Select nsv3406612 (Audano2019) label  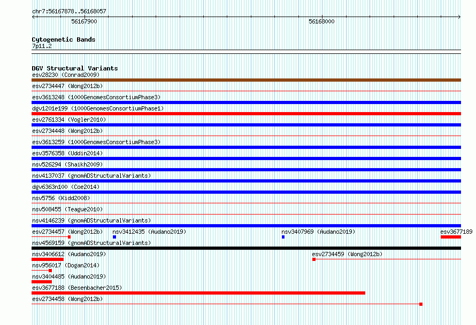coord(69,254)
